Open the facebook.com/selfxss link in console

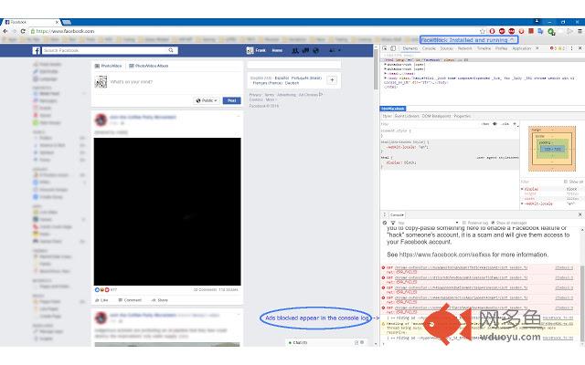(x=445, y=255)
